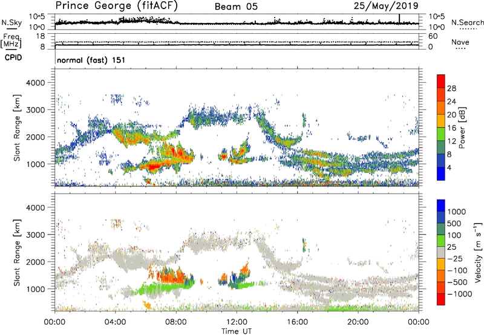Click the '-1000' velocity colorbar value
Viewport: 484px width, 335px height.
point(460,294)
